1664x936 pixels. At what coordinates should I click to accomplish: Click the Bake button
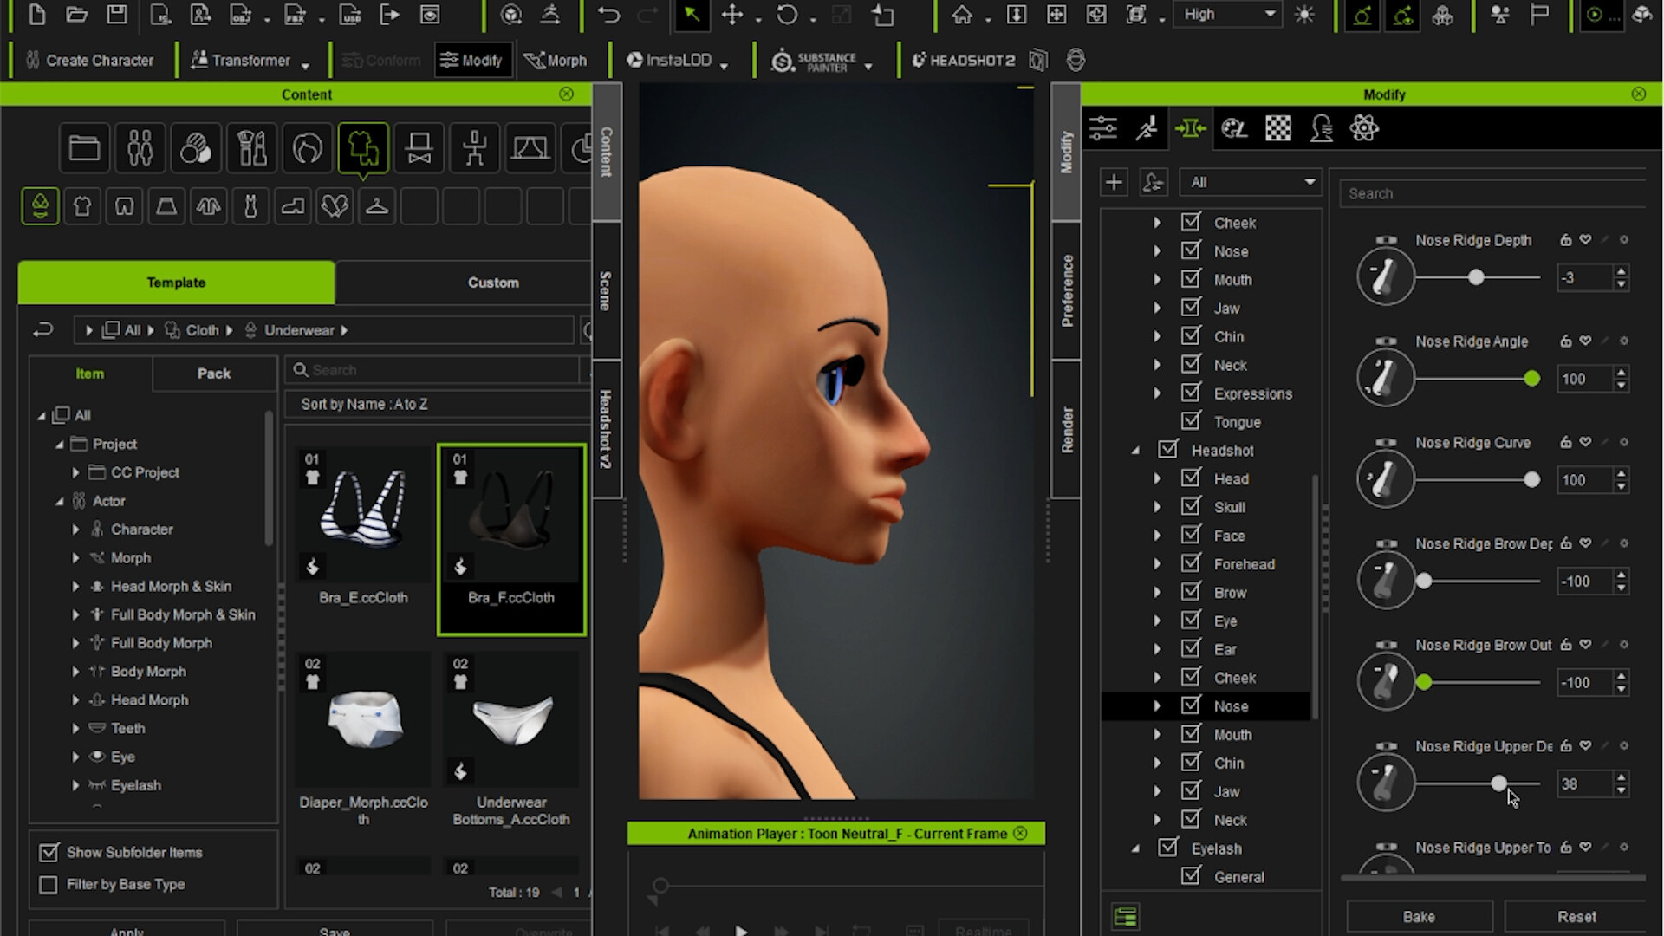[x=1419, y=917]
